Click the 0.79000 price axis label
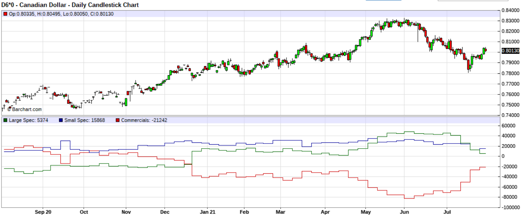 [511, 63]
